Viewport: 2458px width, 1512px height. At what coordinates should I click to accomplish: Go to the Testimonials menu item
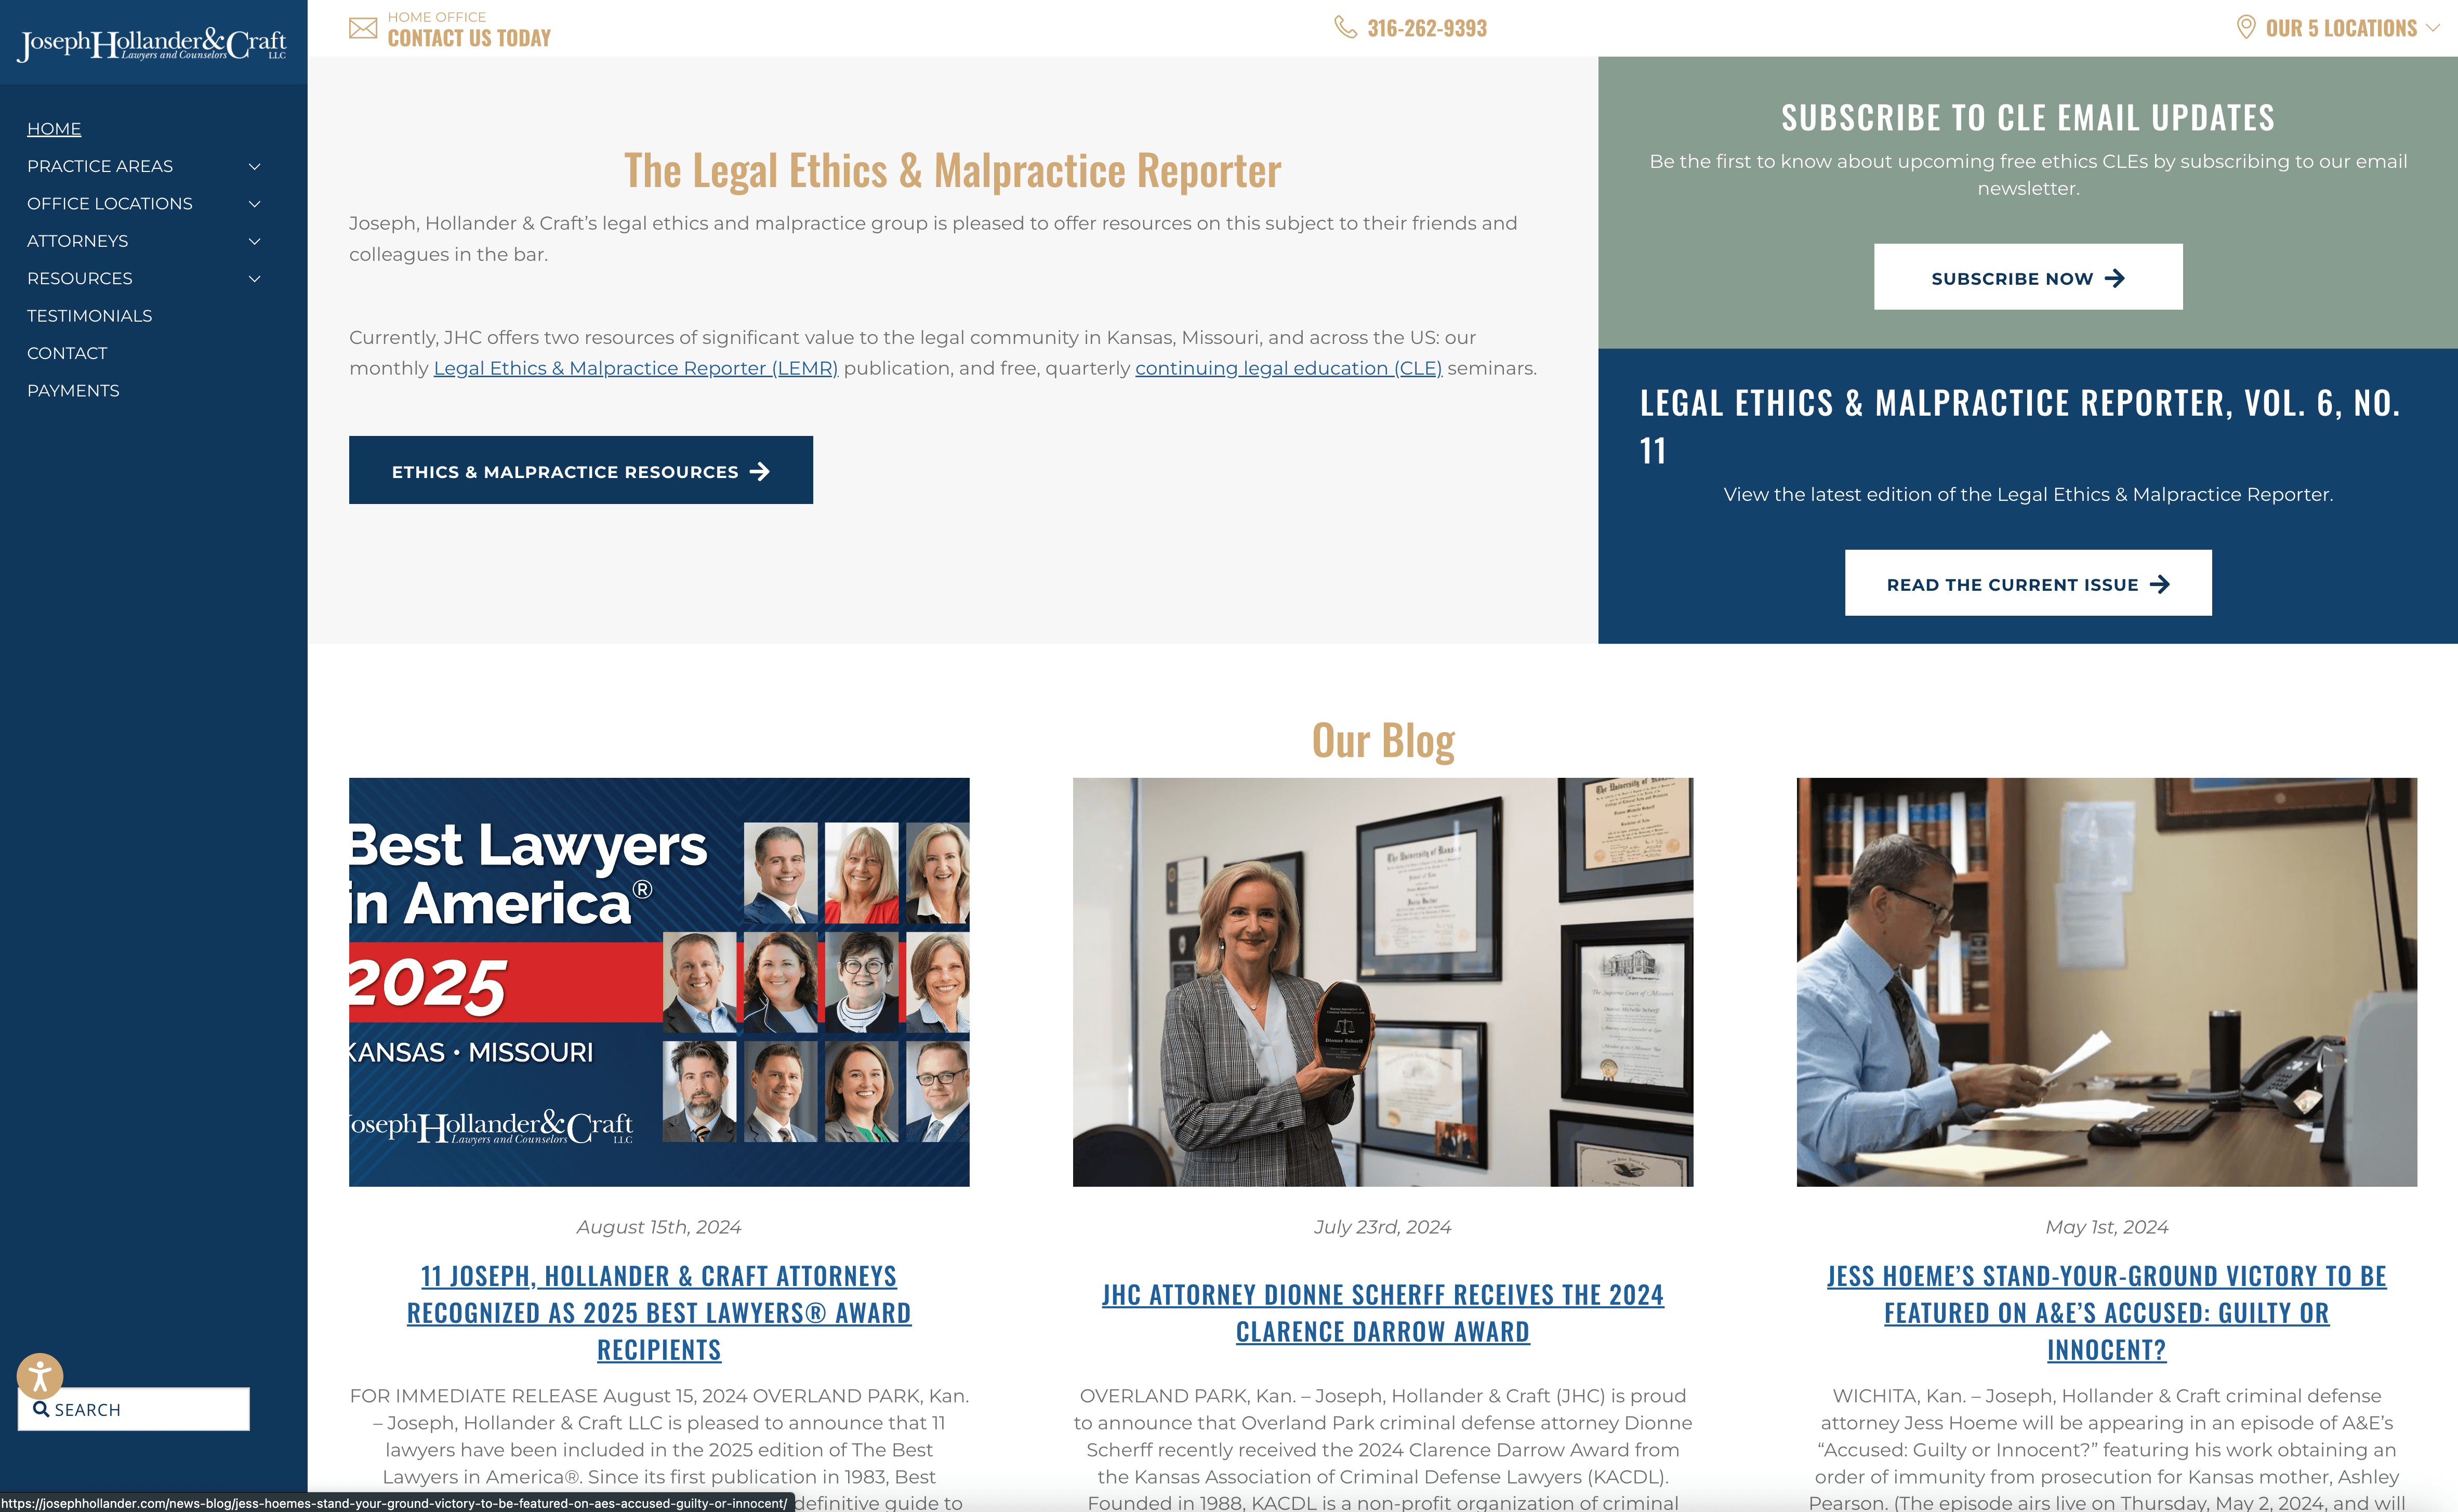89,316
